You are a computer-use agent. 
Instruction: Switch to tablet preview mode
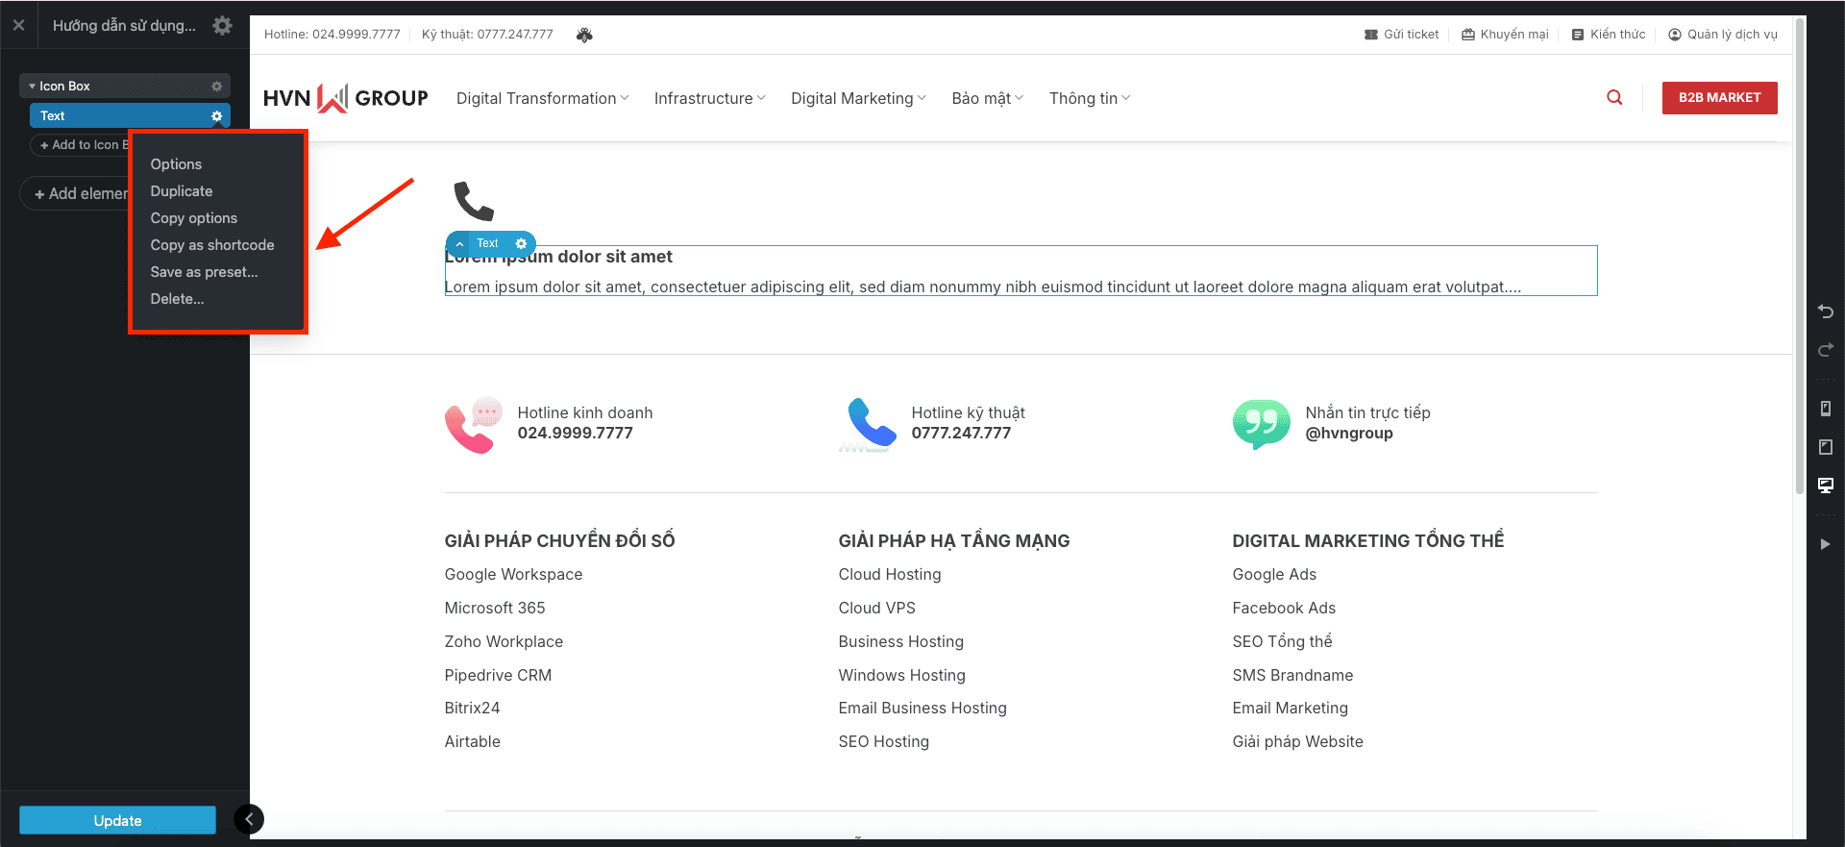(x=1825, y=447)
